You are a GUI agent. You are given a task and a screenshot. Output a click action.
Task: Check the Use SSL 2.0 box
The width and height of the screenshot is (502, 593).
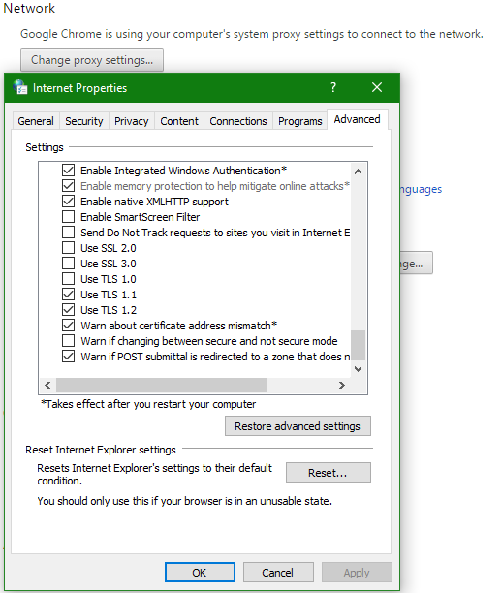pos(68,248)
